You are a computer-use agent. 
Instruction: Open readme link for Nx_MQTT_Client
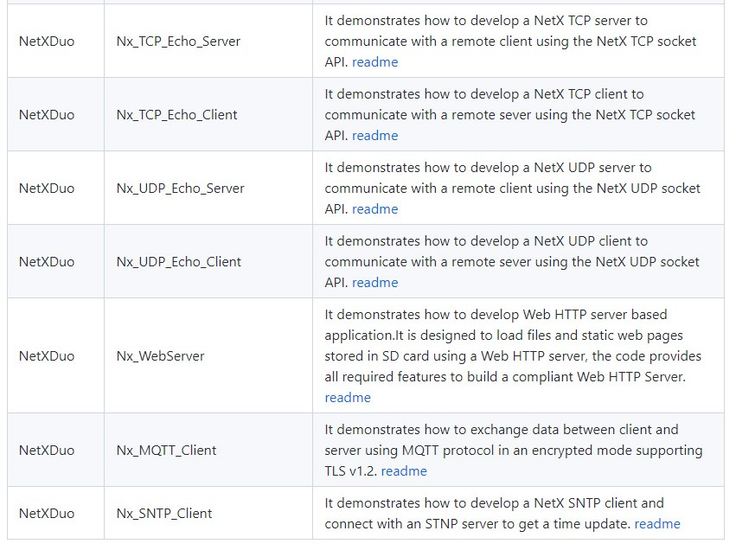pyautogui.click(x=404, y=471)
